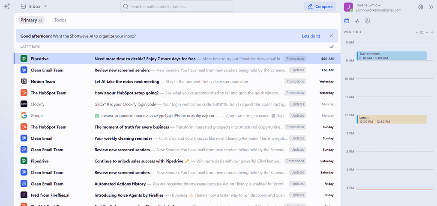Go to next day with right arrow
This screenshot has height=206, width=437.
coord(432,32)
